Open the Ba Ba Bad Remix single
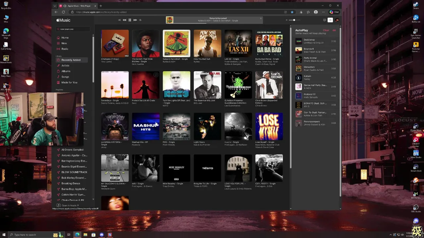This screenshot has width=424, height=238. click(269, 43)
